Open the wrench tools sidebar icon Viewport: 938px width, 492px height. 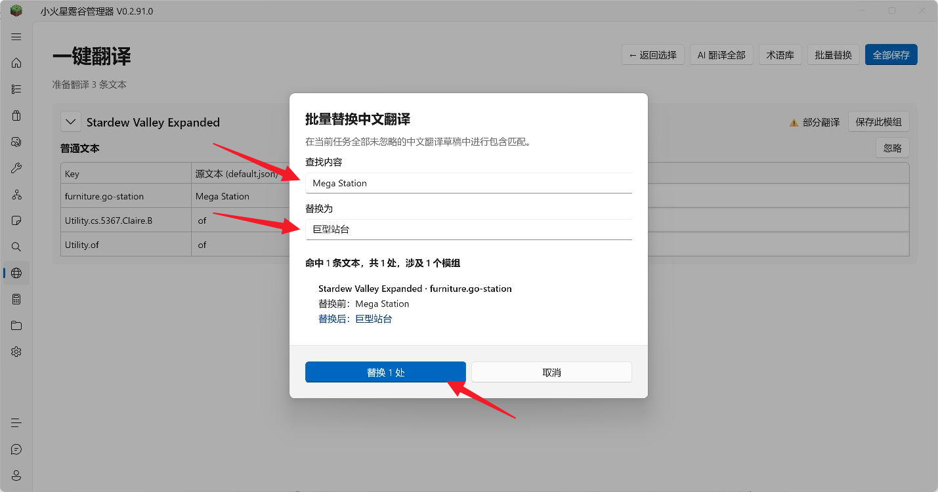(16, 168)
